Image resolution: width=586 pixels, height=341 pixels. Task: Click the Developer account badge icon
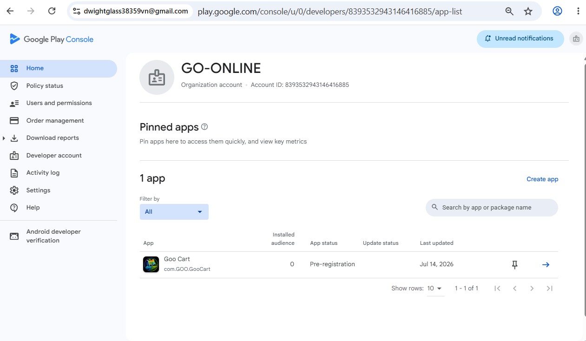coord(14,156)
